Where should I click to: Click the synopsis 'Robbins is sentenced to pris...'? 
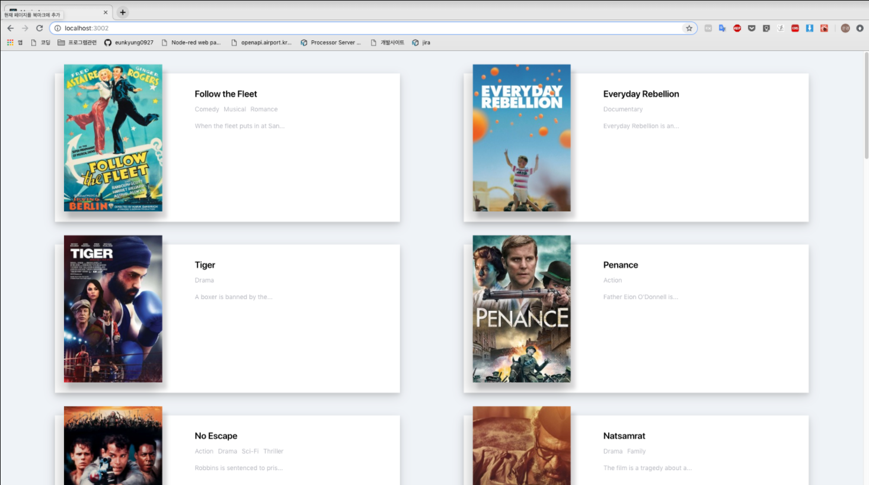tap(239, 468)
